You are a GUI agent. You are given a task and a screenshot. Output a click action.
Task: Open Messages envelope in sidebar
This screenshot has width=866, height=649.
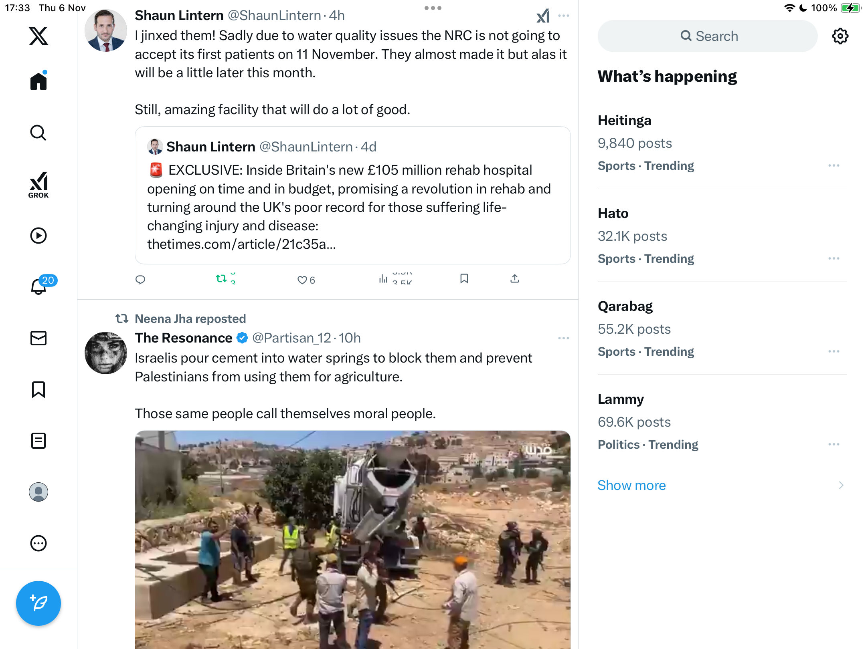[38, 338]
